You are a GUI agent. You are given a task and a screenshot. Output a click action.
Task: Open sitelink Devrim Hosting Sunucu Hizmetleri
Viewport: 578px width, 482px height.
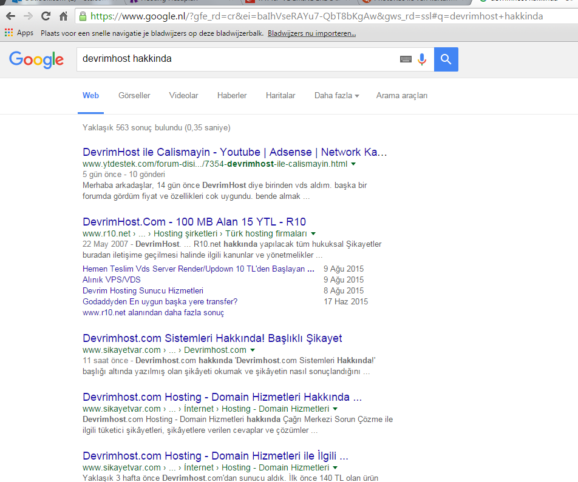143,290
